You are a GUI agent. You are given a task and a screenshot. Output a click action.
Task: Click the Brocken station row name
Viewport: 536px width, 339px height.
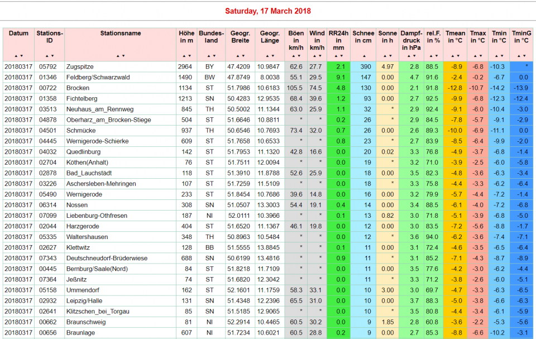78,88
